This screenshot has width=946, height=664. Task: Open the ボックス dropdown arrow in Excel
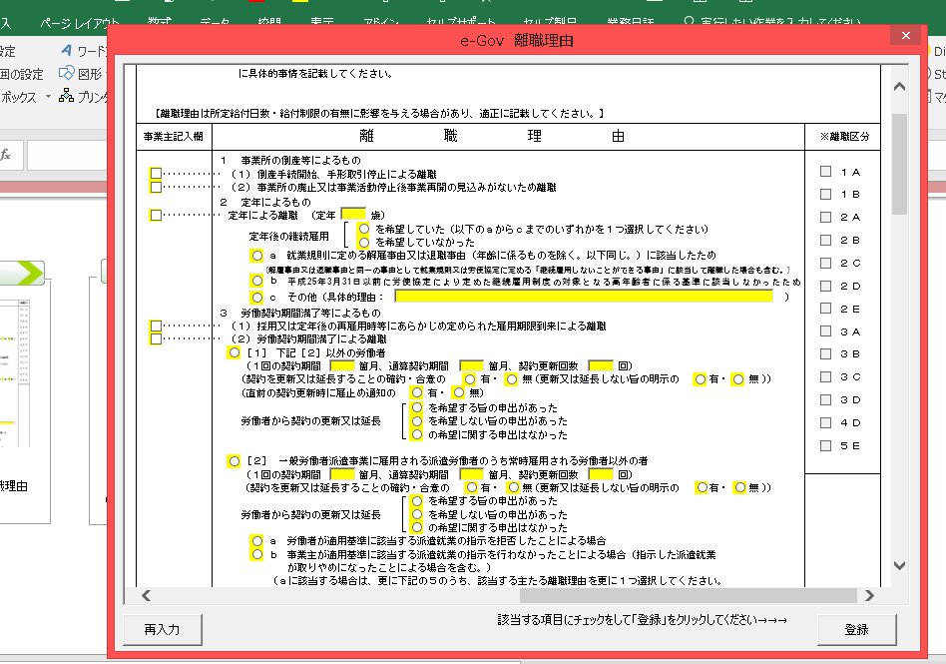tap(48, 97)
